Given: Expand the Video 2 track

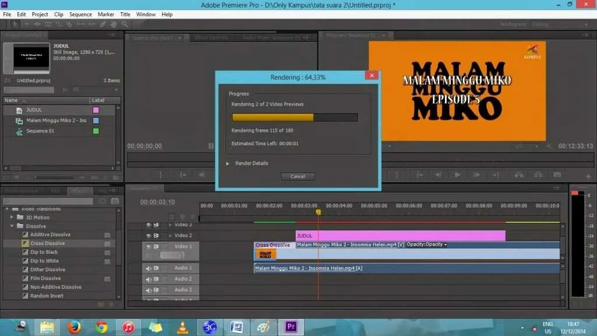Looking at the screenshot, I should tap(170, 236).
